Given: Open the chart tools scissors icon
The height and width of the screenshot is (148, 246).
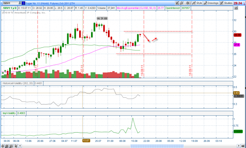Looking at the screenshot, I should (177, 3).
